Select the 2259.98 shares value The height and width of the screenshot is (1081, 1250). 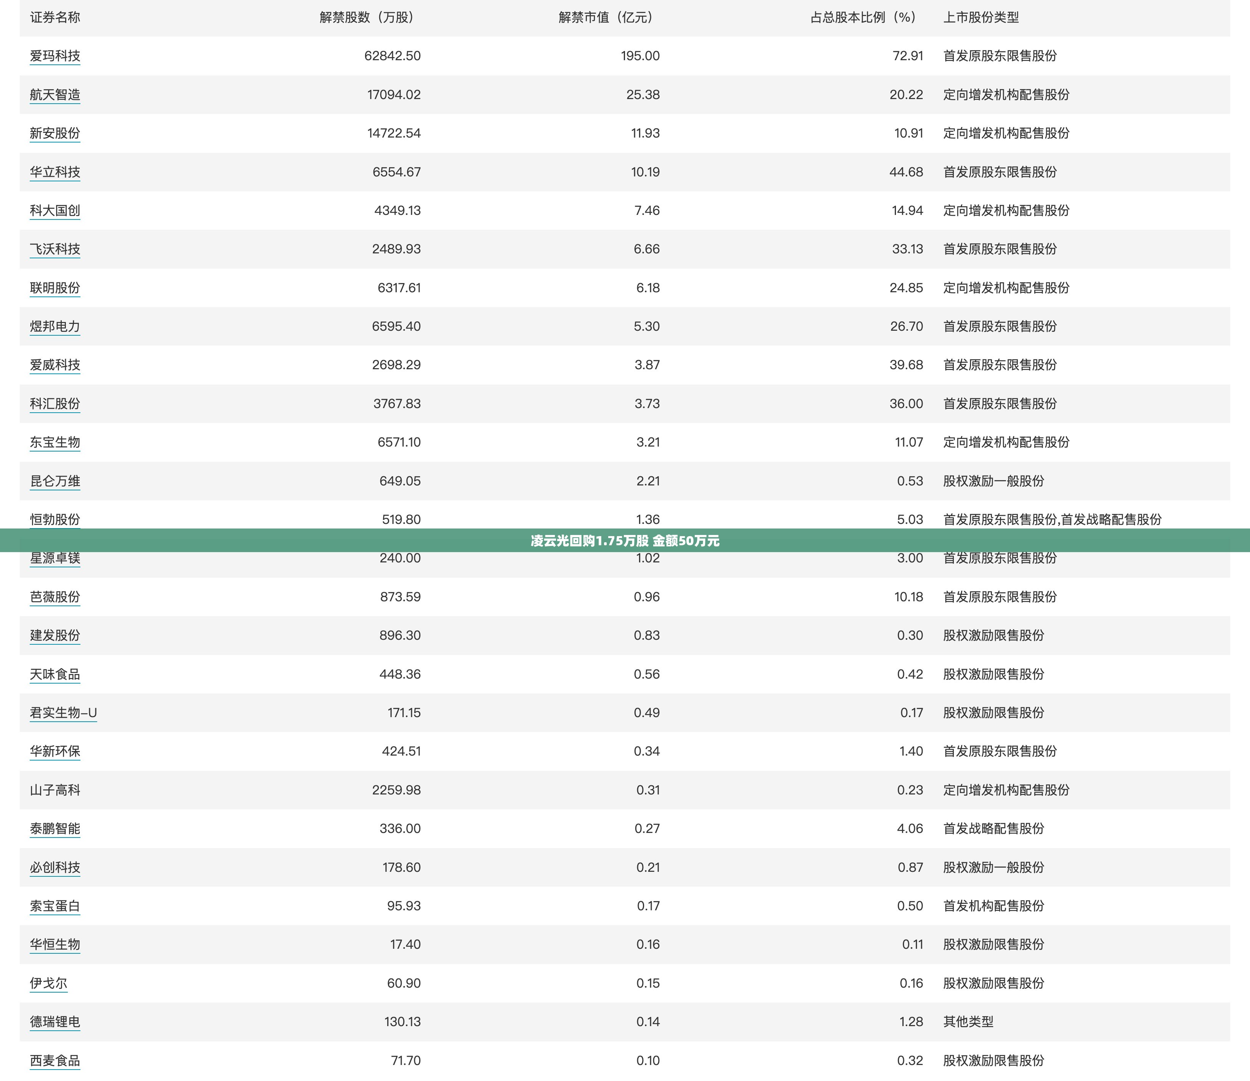[396, 790]
